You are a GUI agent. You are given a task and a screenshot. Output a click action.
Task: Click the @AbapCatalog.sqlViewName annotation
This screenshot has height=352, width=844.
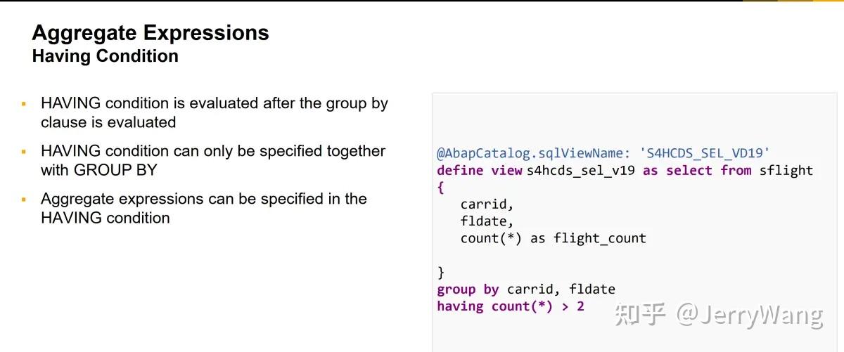(x=533, y=153)
